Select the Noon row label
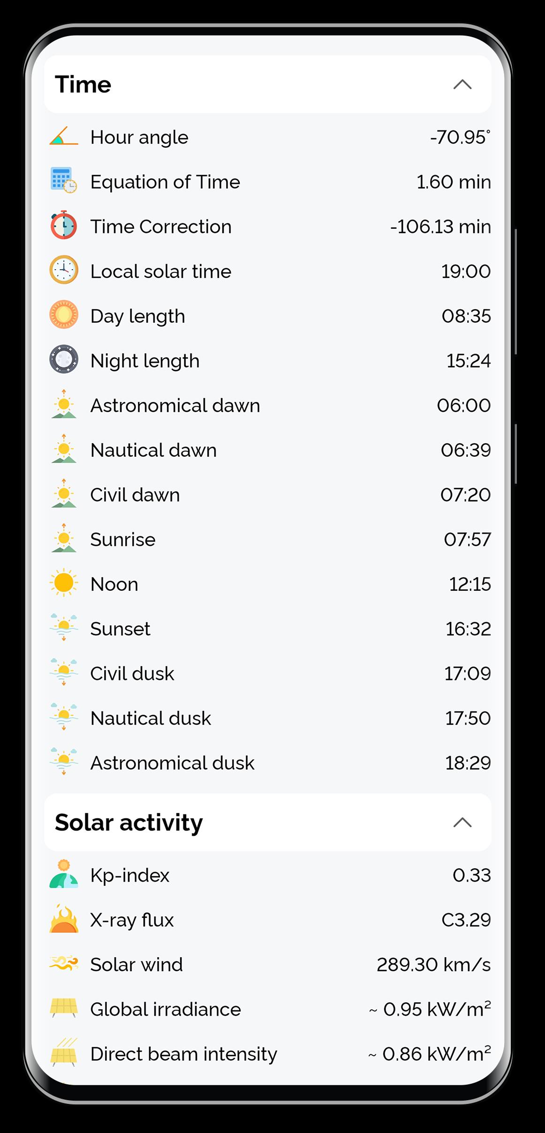 [x=114, y=584]
